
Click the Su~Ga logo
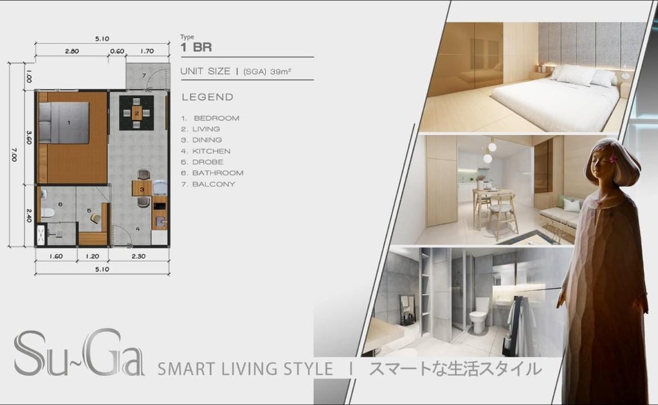(79, 354)
